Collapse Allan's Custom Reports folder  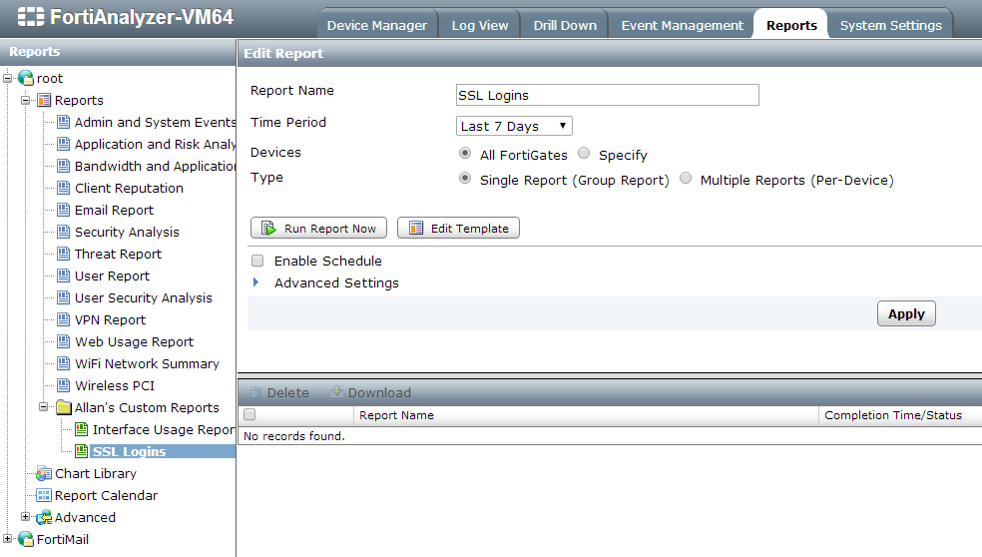tap(44, 407)
